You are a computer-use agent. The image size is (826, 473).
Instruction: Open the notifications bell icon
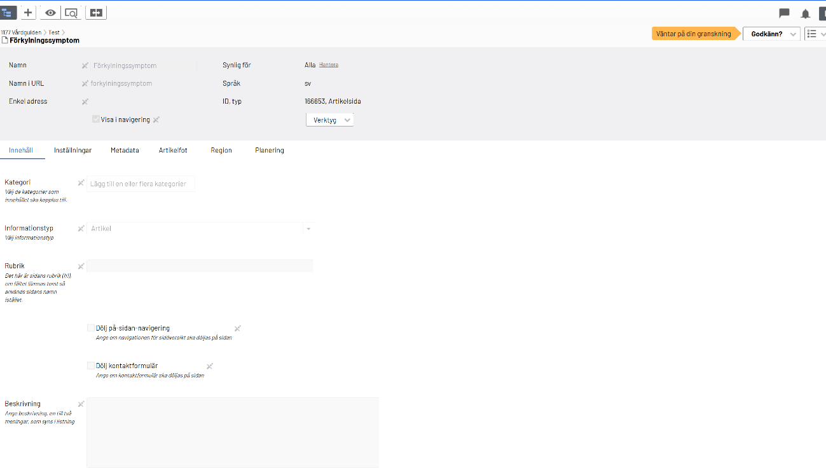(x=805, y=13)
